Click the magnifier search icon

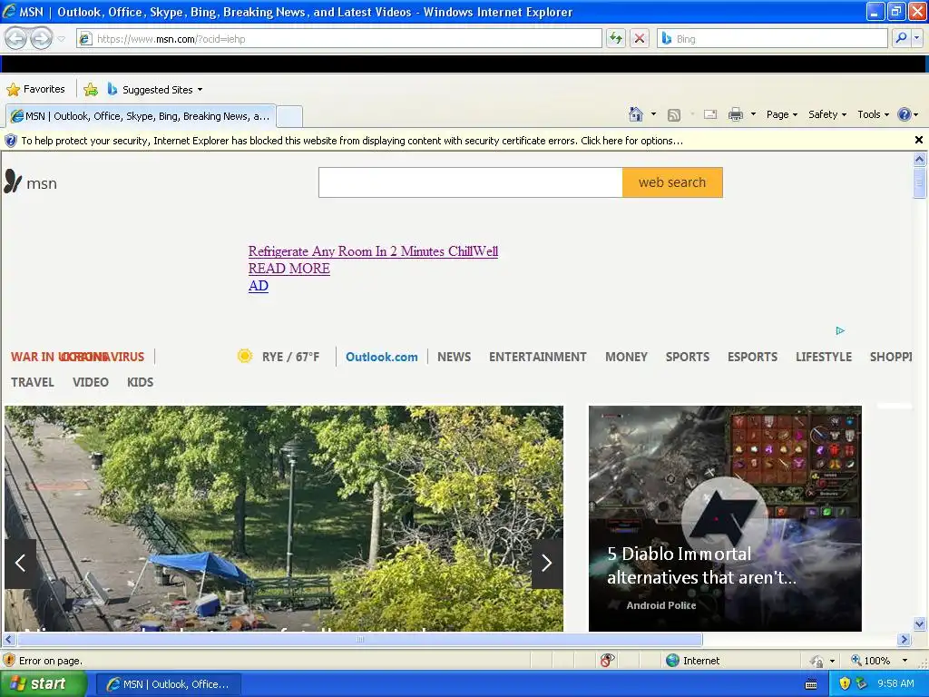tap(901, 38)
